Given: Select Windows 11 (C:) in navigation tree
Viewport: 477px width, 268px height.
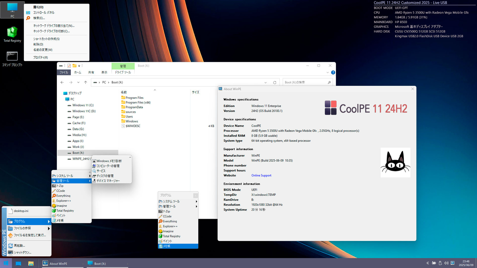Looking at the screenshot, I should point(83,105).
